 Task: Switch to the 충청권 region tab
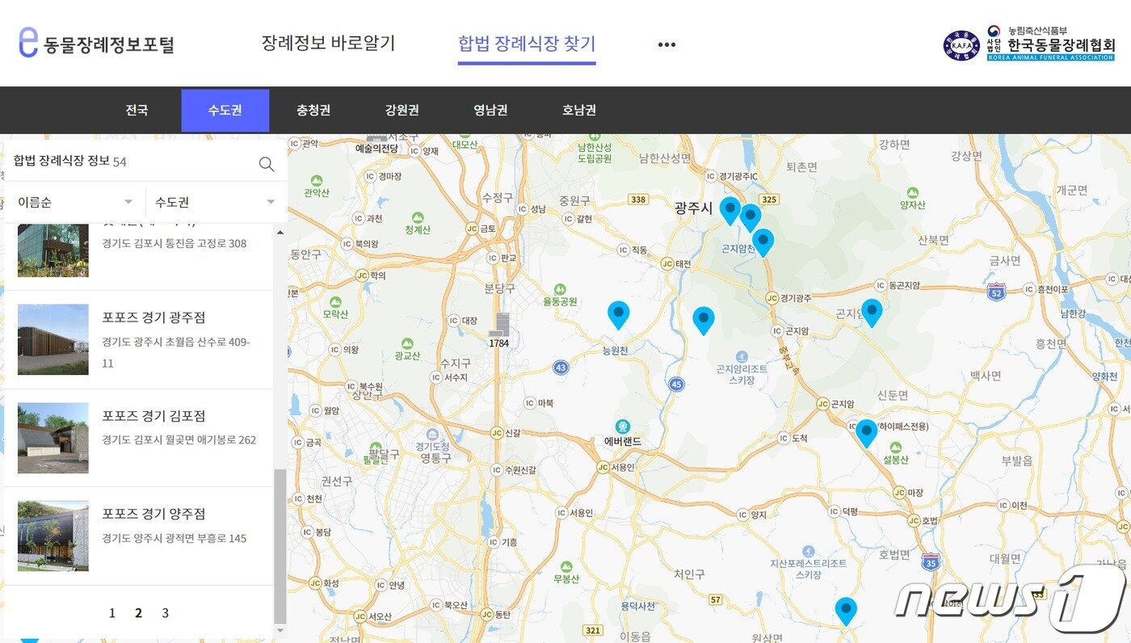(x=315, y=110)
